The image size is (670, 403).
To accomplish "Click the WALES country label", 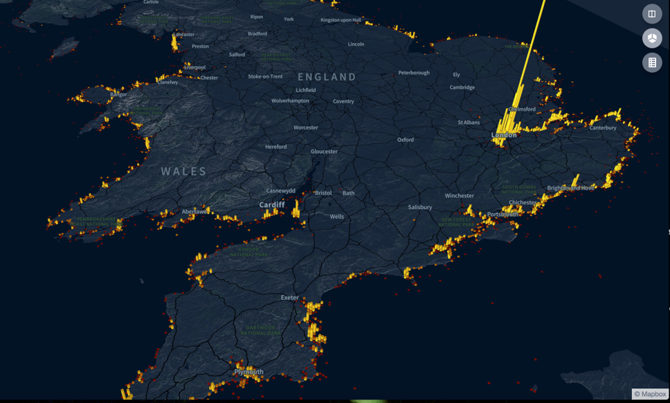I will [183, 171].
